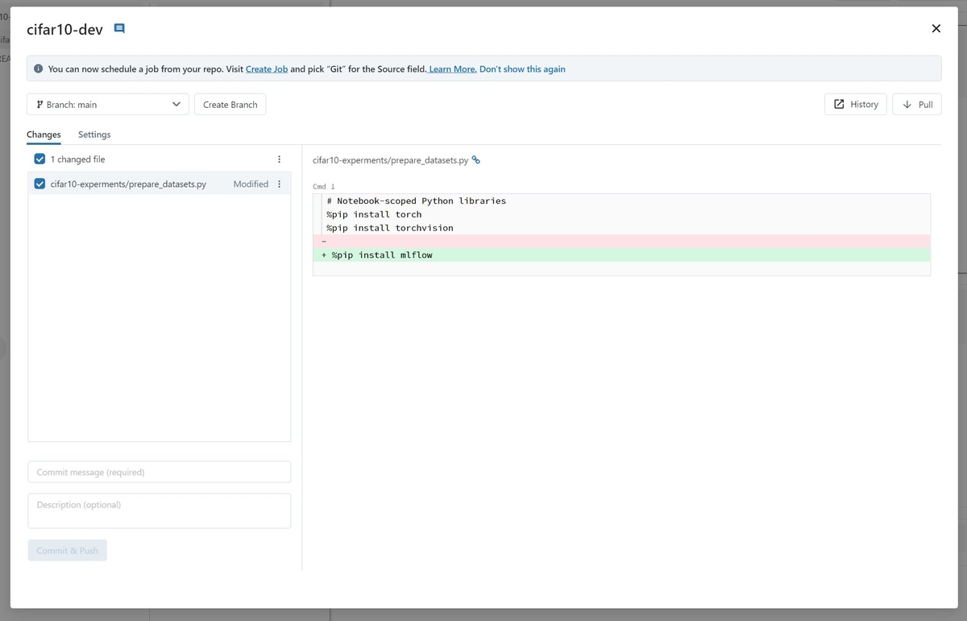Screen dimensions: 967x621
Task: Click the line %pip install torch
Action: 374,214
